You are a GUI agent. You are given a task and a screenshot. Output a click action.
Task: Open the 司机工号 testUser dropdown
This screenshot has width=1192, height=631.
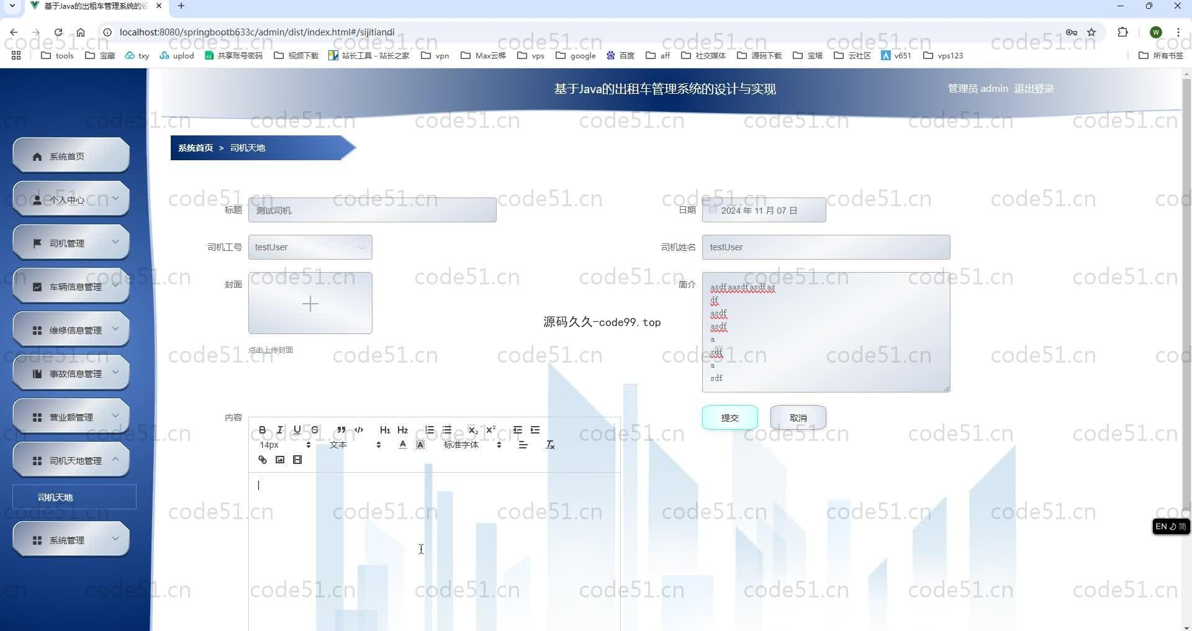pos(310,247)
